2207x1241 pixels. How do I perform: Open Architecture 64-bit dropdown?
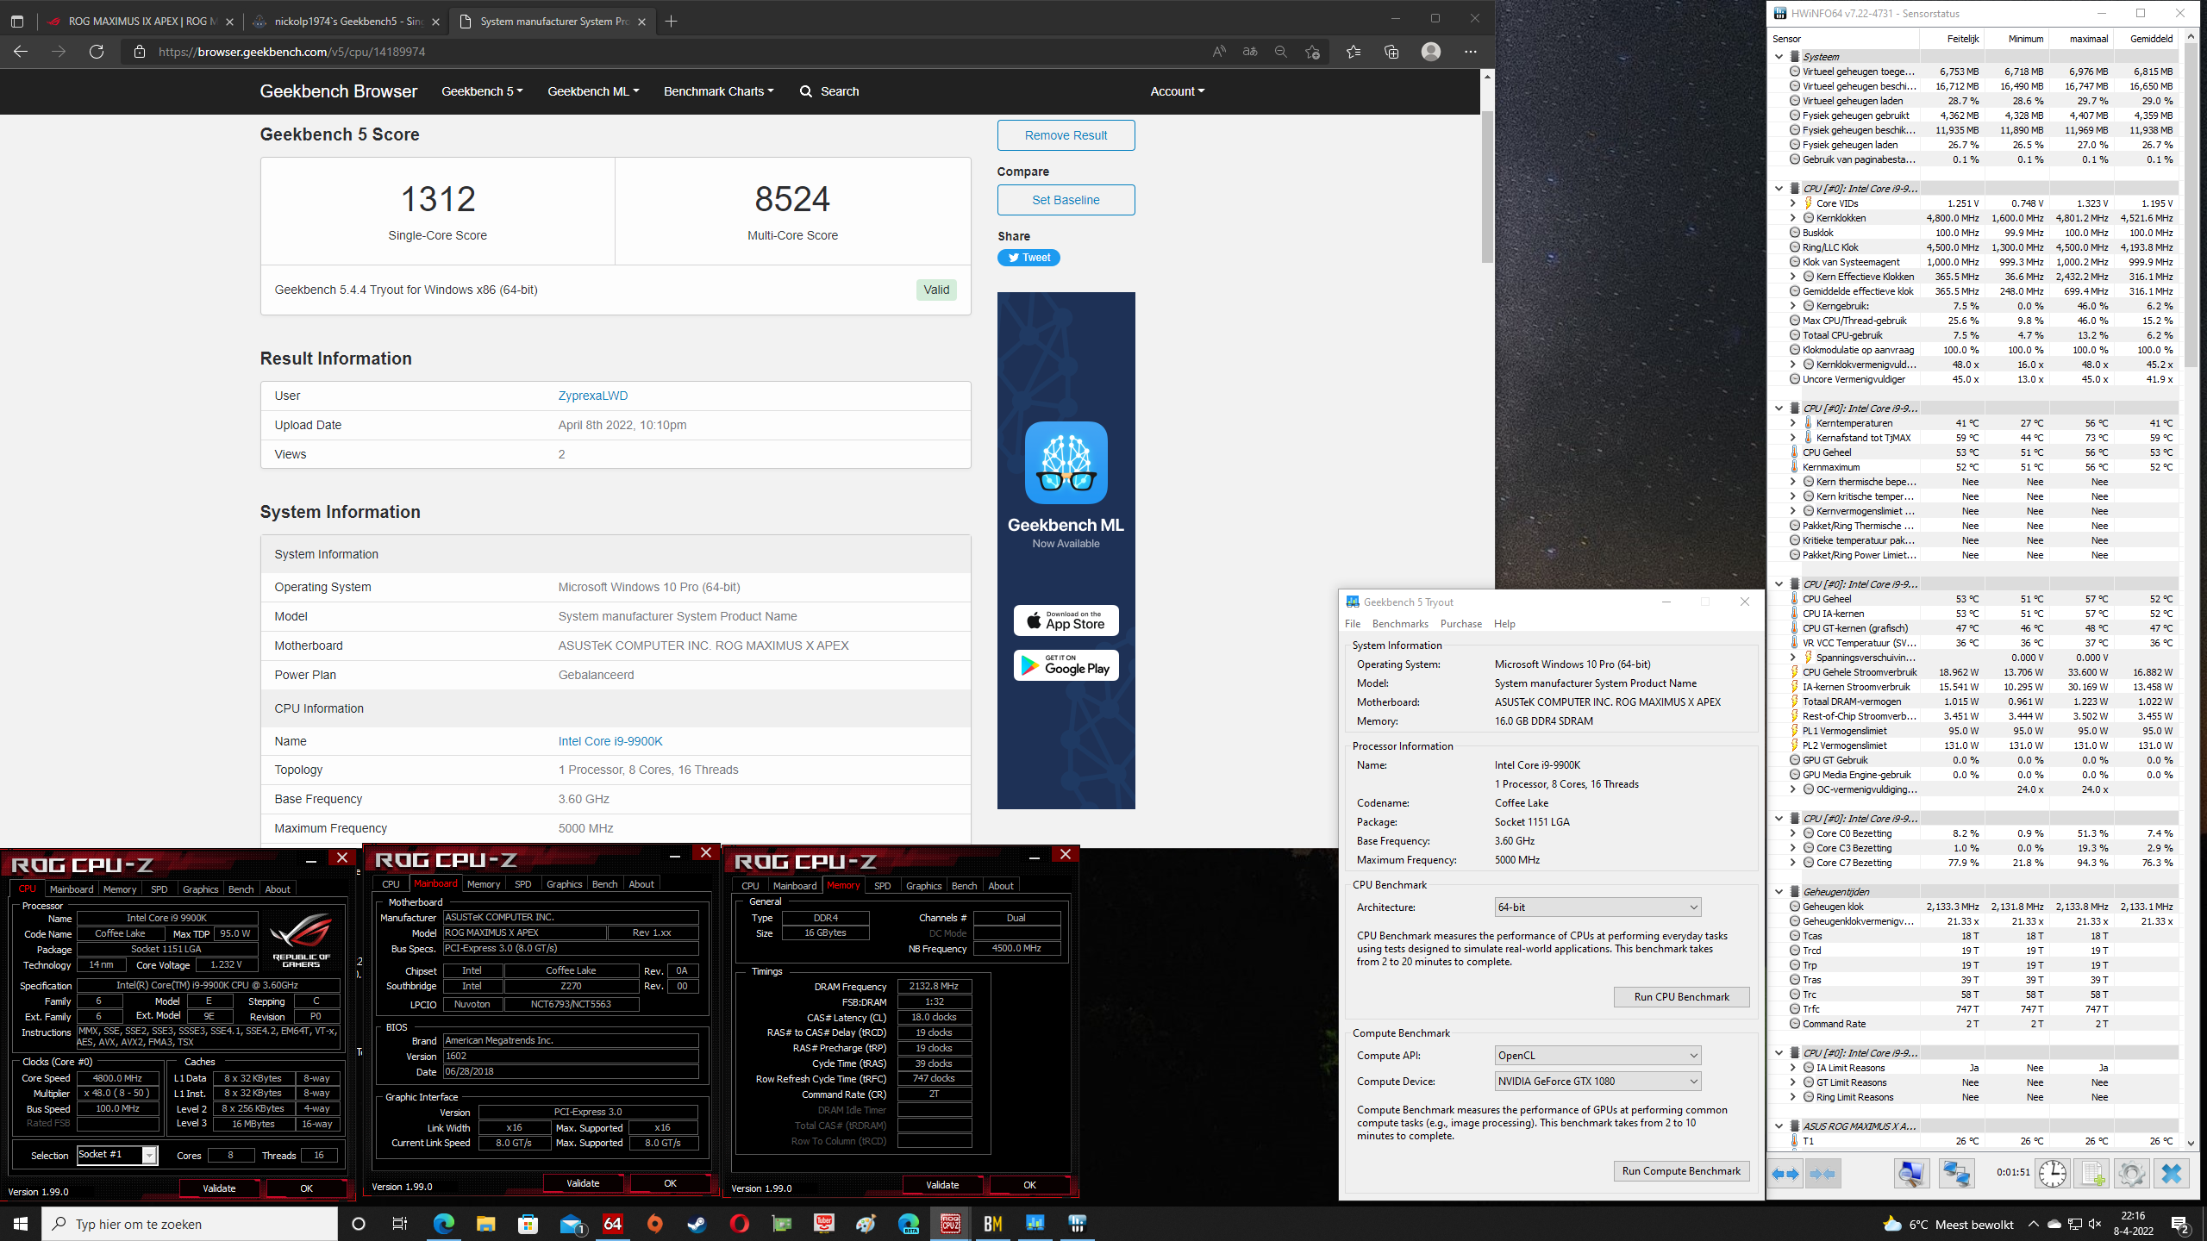pyautogui.click(x=1597, y=907)
